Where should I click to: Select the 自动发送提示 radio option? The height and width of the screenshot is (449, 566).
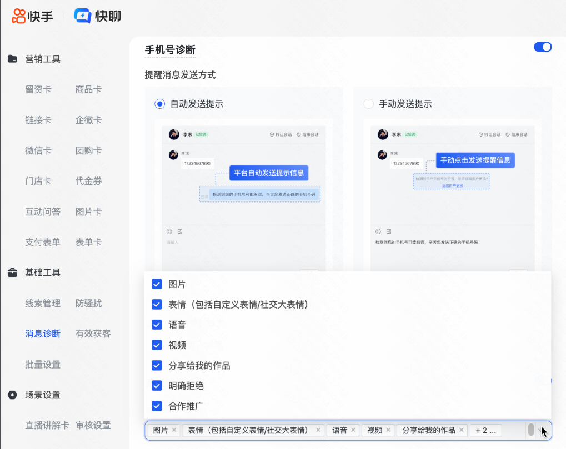pyautogui.click(x=159, y=104)
